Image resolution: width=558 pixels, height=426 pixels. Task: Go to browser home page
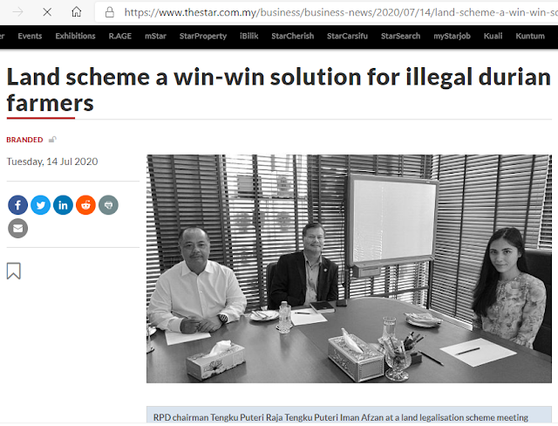point(76,12)
